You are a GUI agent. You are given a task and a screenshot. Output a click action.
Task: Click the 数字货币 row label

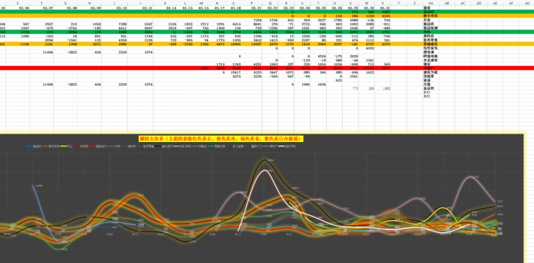point(430,16)
